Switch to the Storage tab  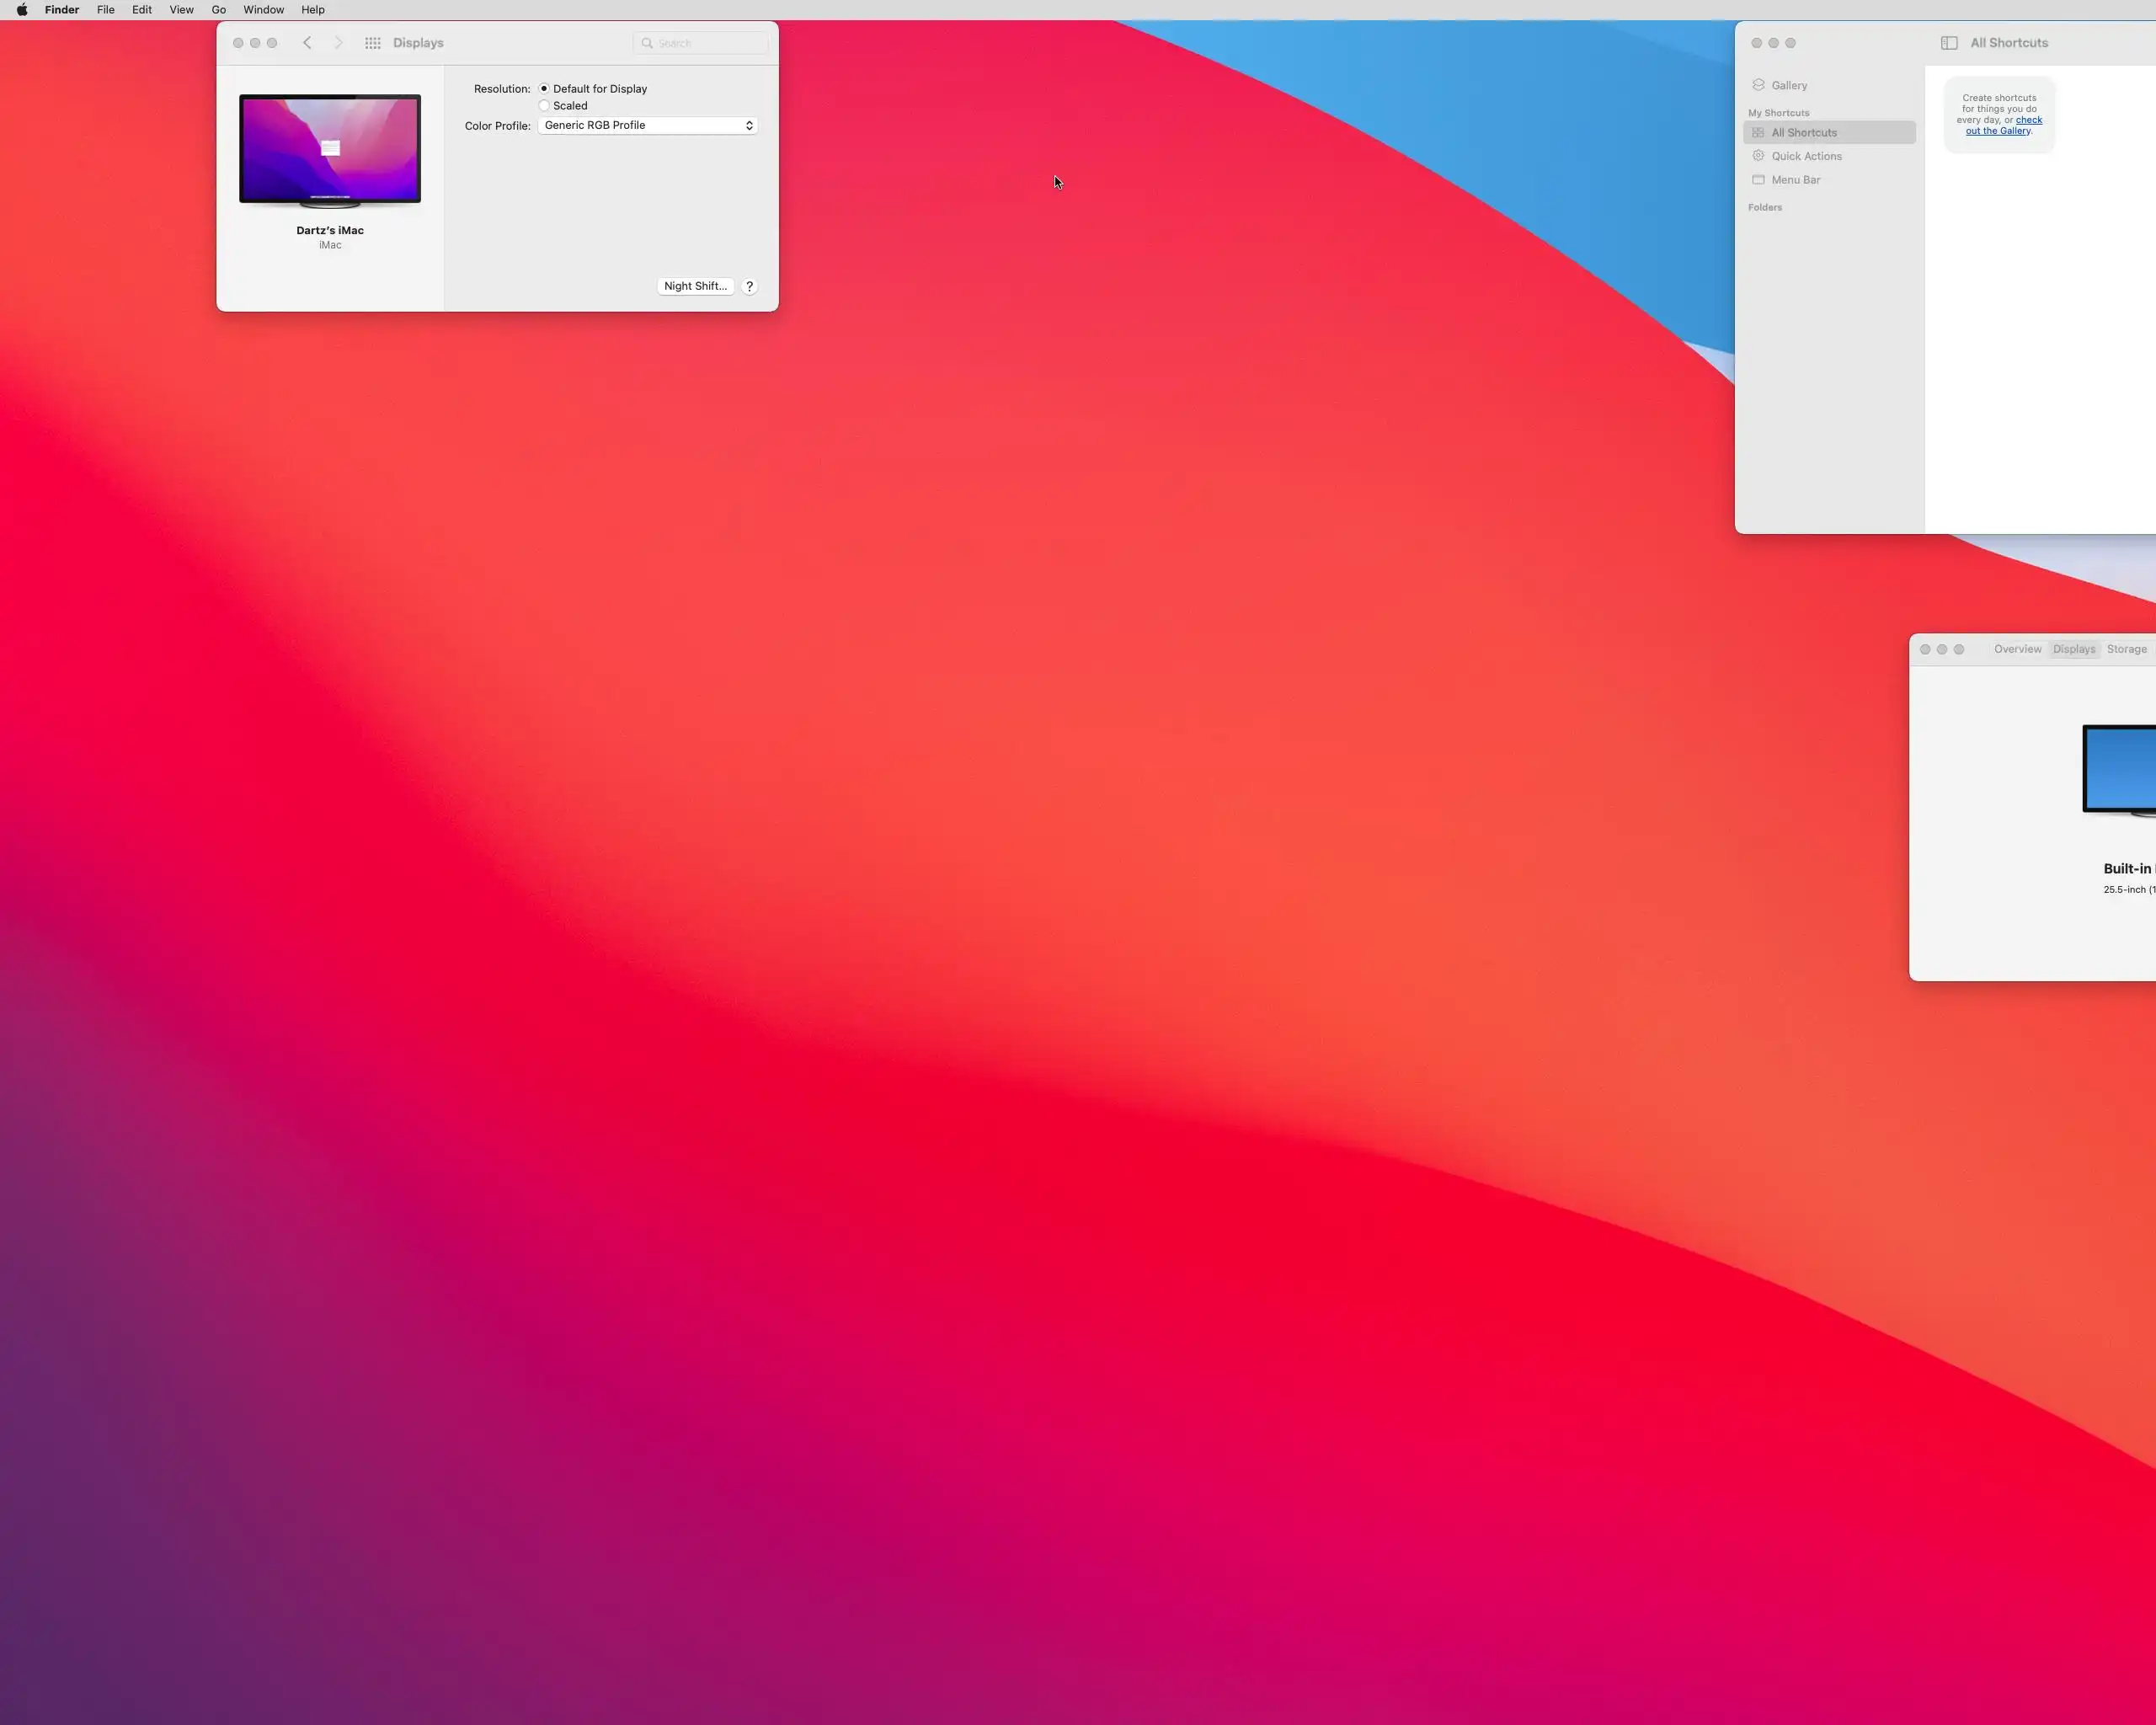(x=2126, y=649)
